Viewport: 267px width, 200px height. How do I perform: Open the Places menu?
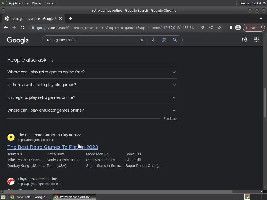[37, 3]
